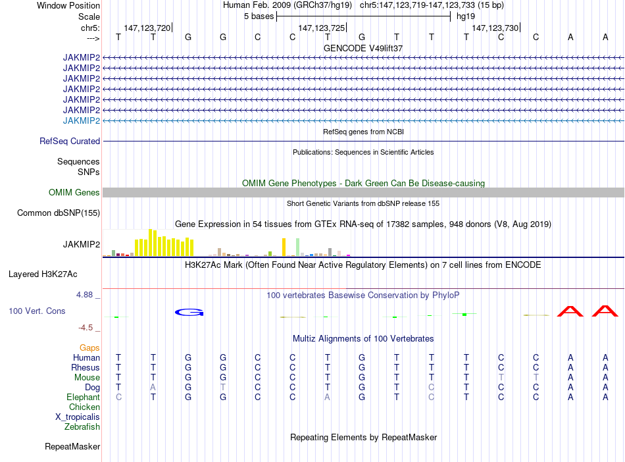Click the '5 bases' scale bar label

[259, 16]
